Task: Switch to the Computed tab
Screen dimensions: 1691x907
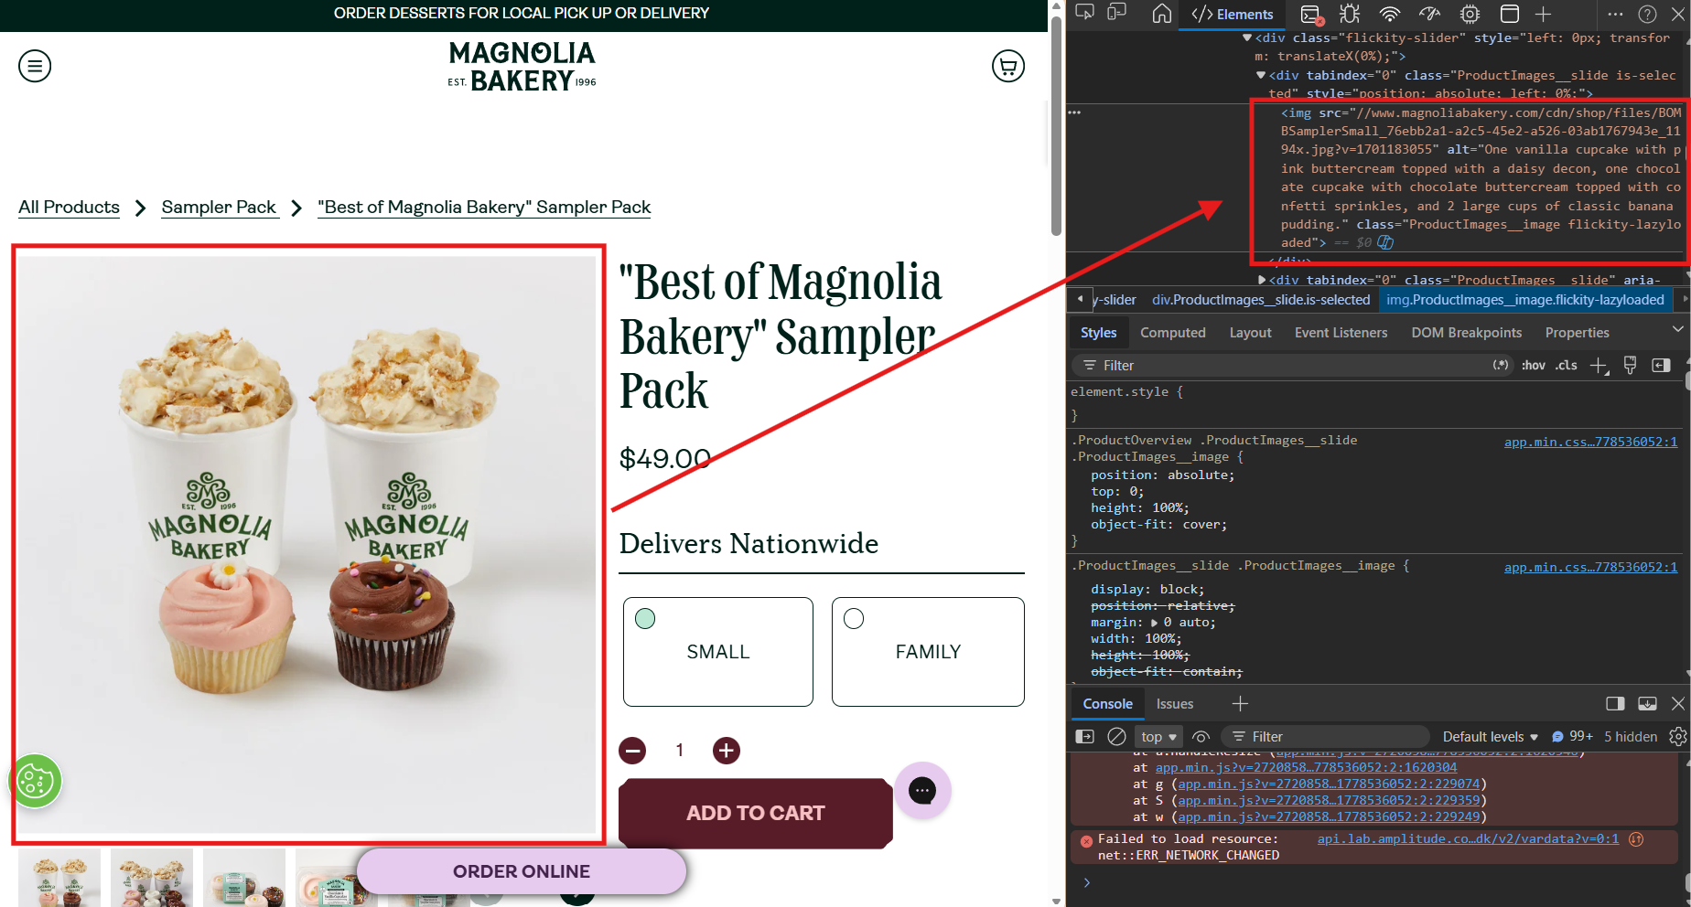Action: coord(1173,333)
